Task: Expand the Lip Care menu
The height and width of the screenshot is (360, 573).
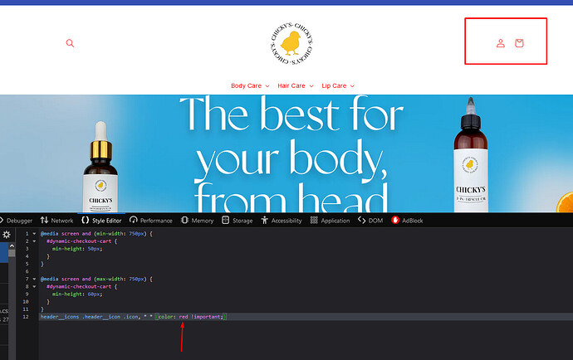Action: point(338,85)
